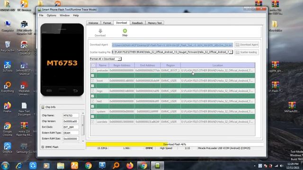Screen dimensions: 303x170
Task: Open the Computer desktop icon
Action: pos(8,26)
